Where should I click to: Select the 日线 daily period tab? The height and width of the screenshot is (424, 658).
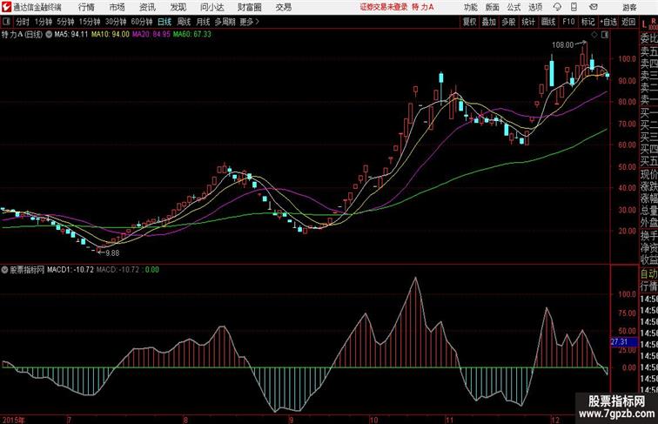pos(164,22)
